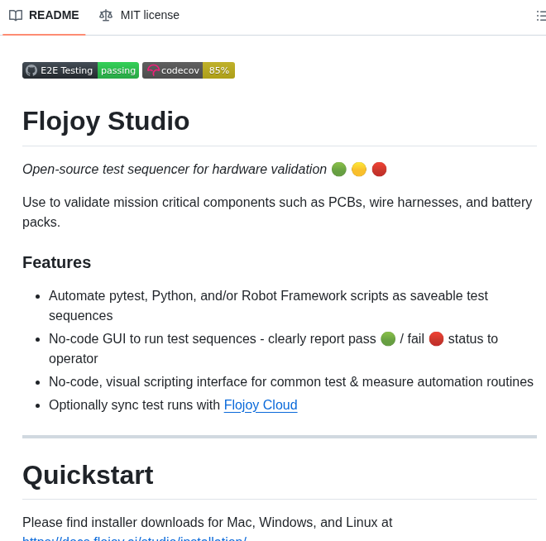Open the docs.flojoy.ai installation link
Image resolution: width=546 pixels, height=541 pixels.
pos(134,539)
